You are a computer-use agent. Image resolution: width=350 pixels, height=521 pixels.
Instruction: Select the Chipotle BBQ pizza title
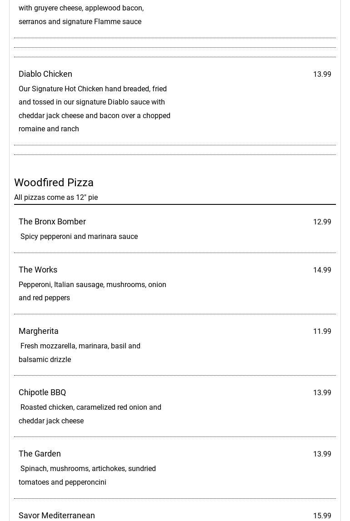(42, 392)
